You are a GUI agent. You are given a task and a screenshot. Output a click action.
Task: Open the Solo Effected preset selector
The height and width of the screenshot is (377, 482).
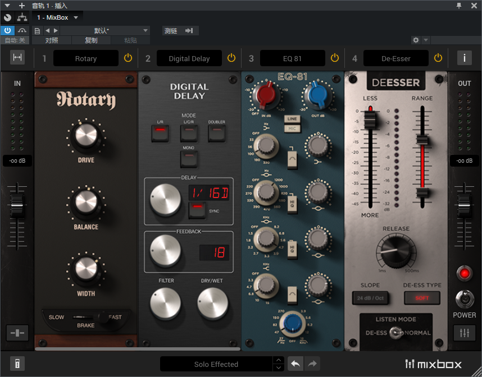point(216,364)
